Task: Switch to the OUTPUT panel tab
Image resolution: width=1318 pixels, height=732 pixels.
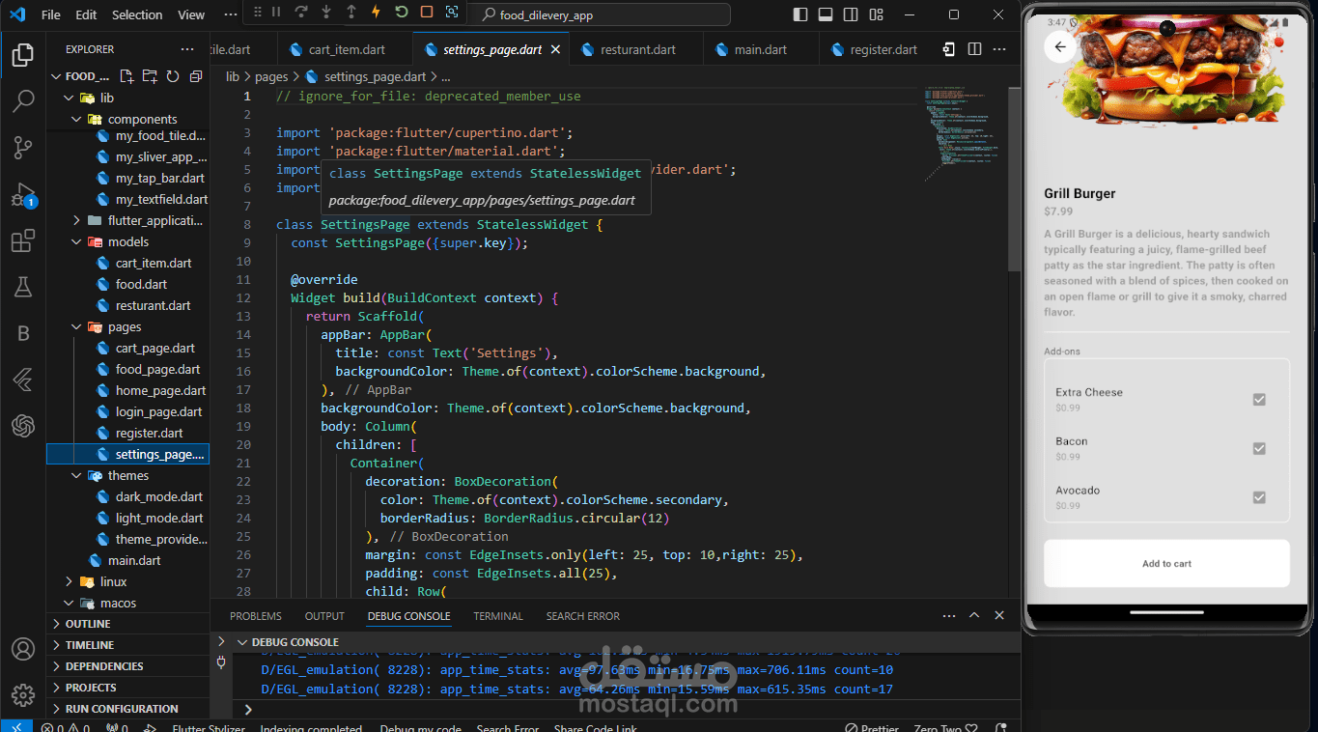Action: tap(324, 616)
